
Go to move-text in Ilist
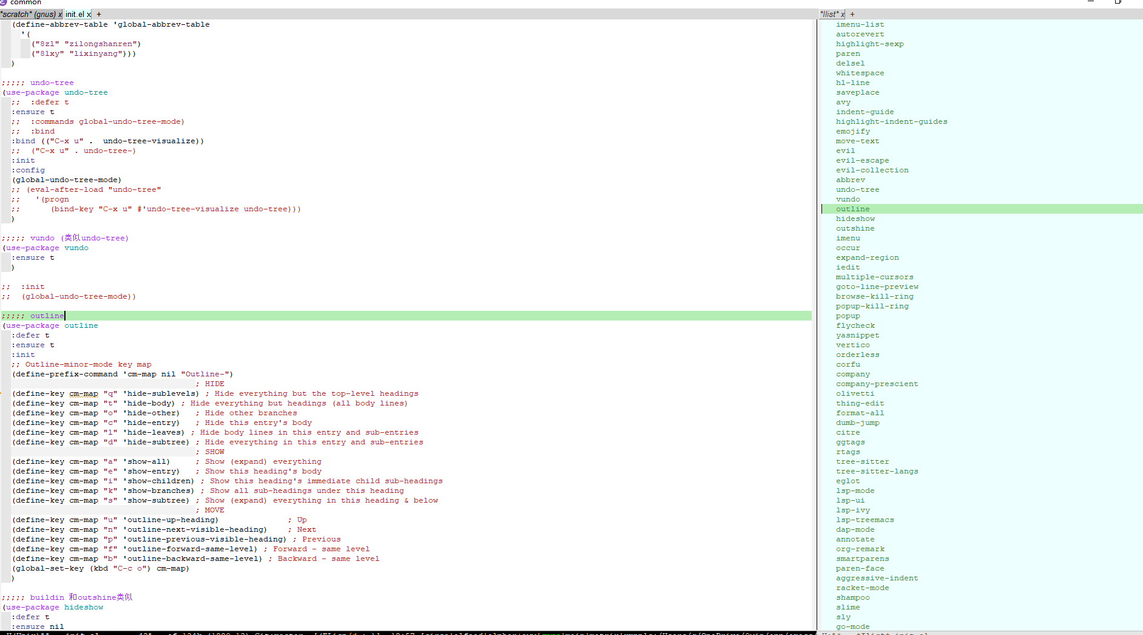pyautogui.click(x=857, y=141)
